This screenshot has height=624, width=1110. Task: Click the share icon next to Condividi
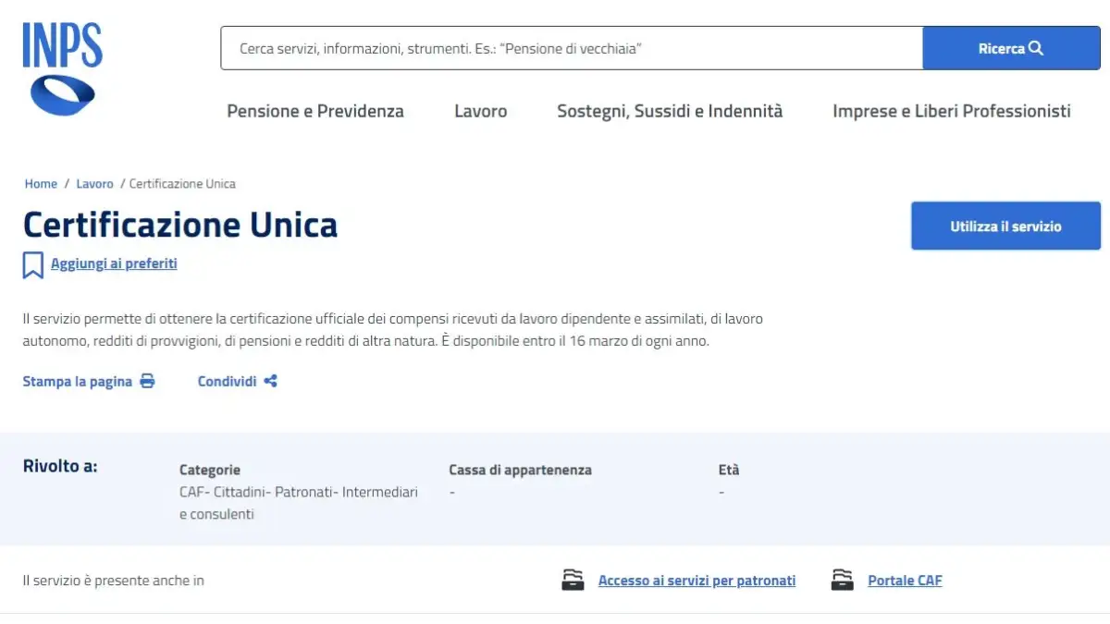pos(270,381)
